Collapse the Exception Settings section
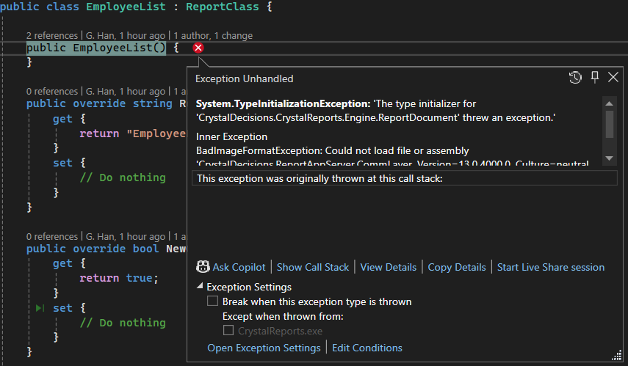Viewport: 628px width, 366px height. (x=201, y=287)
